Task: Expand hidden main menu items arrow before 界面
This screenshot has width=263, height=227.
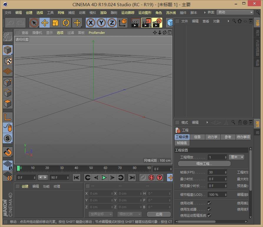Action: click(205, 12)
